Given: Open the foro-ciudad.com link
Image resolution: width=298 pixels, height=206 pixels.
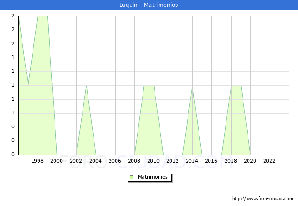Looking at the screenshot, I should (x=263, y=199).
